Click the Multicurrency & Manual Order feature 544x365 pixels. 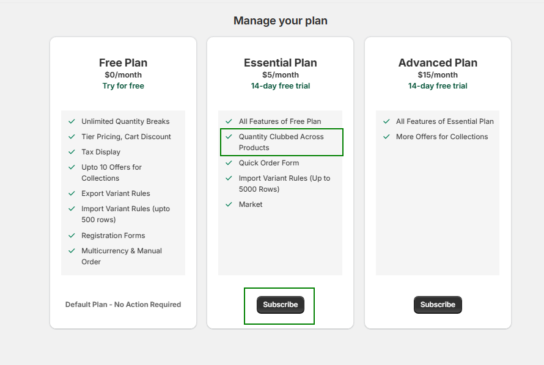[122, 256]
